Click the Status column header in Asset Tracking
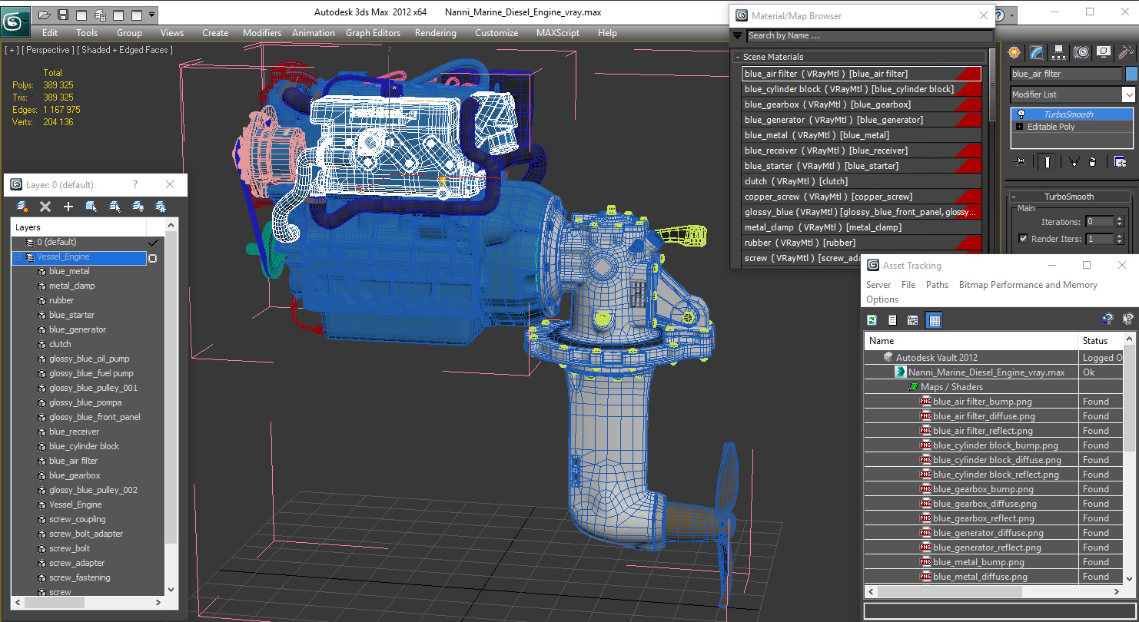 click(x=1101, y=340)
